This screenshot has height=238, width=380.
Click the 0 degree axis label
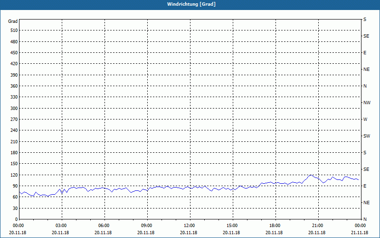[16, 219]
